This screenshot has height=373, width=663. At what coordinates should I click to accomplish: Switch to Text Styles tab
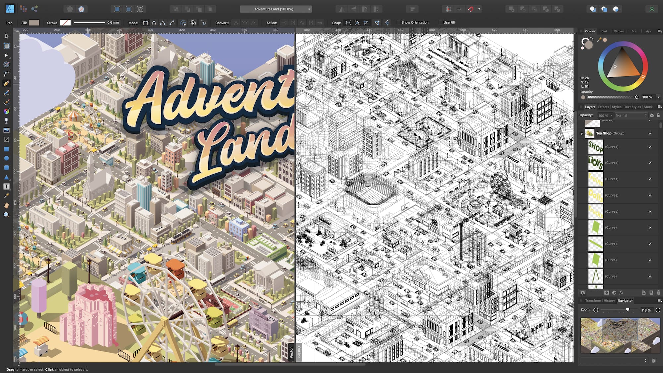click(x=633, y=107)
